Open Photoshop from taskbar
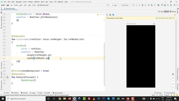 coord(99,98)
